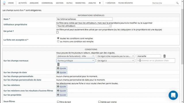Click the INFORMATIONS GÉNÉRALES header
Image resolution: width=184 pixels, height=103 pixels.
point(91,15)
